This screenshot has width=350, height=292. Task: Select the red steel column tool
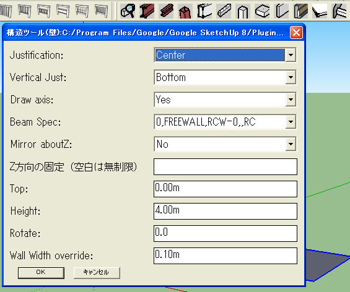[185, 11]
